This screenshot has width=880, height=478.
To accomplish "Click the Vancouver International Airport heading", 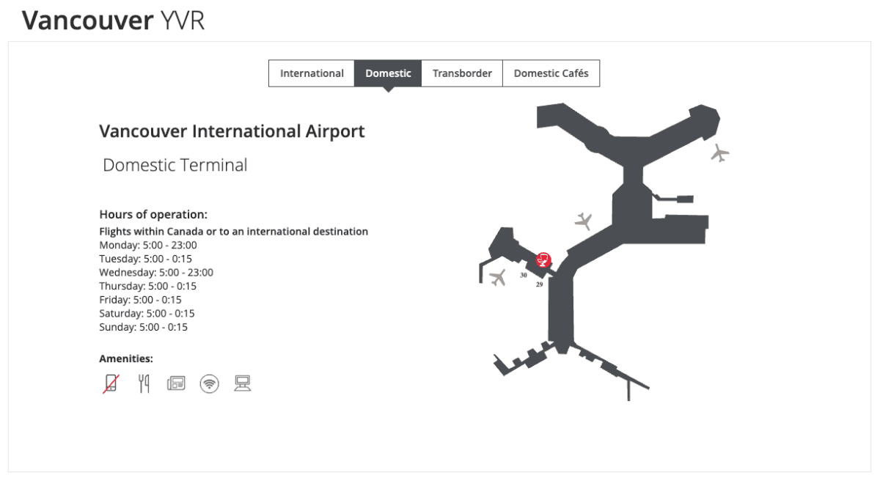I will [x=232, y=131].
